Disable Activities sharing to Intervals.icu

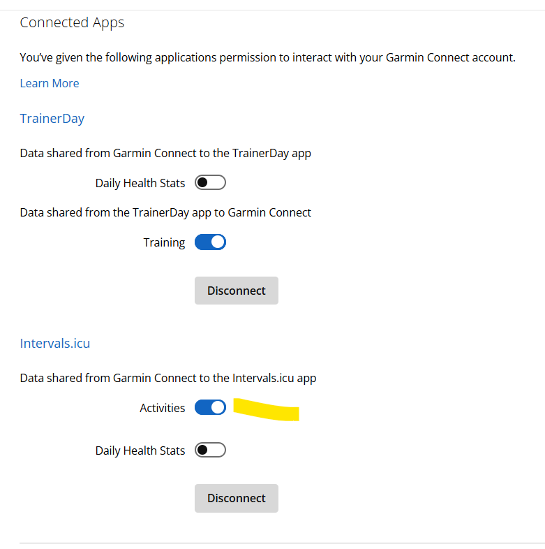210,407
